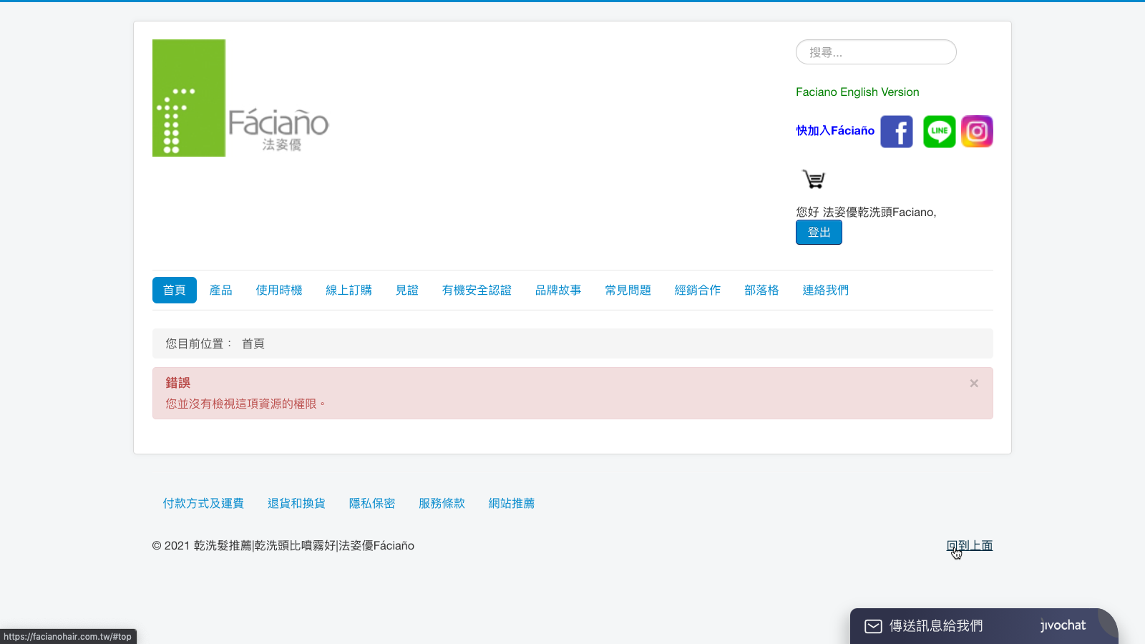
Task: Click the Fáciaño logo image
Action: 240,98
